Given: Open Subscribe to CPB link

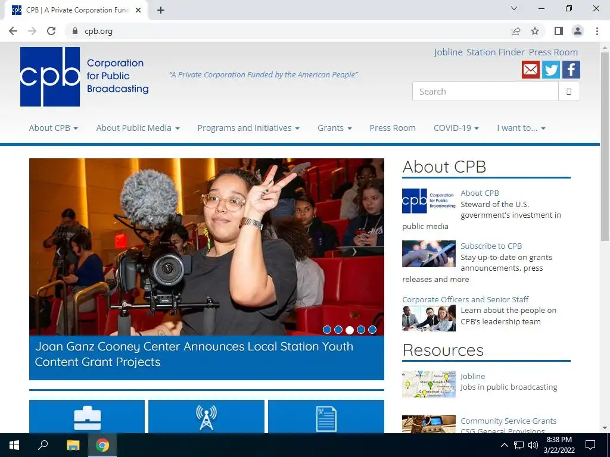Looking at the screenshot, I should click(491, 246).
